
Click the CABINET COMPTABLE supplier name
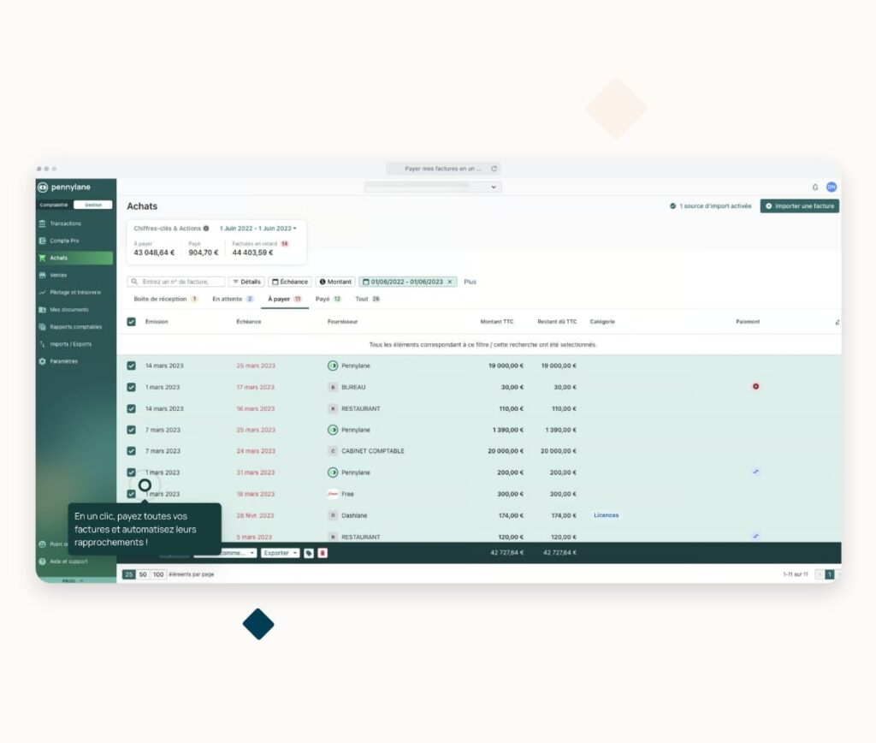373,451
